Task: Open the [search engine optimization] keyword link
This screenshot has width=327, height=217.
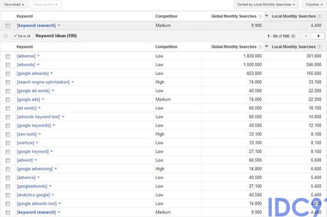Action: (x=43, y=82)
